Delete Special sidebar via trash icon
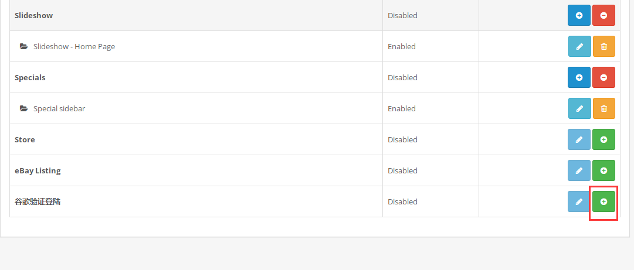Screen dimensions: 634x270 (604, 108)
